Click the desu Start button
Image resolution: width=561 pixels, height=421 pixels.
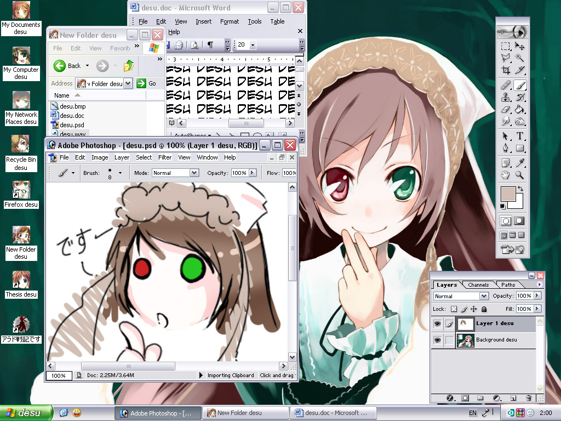coord(26,413)
